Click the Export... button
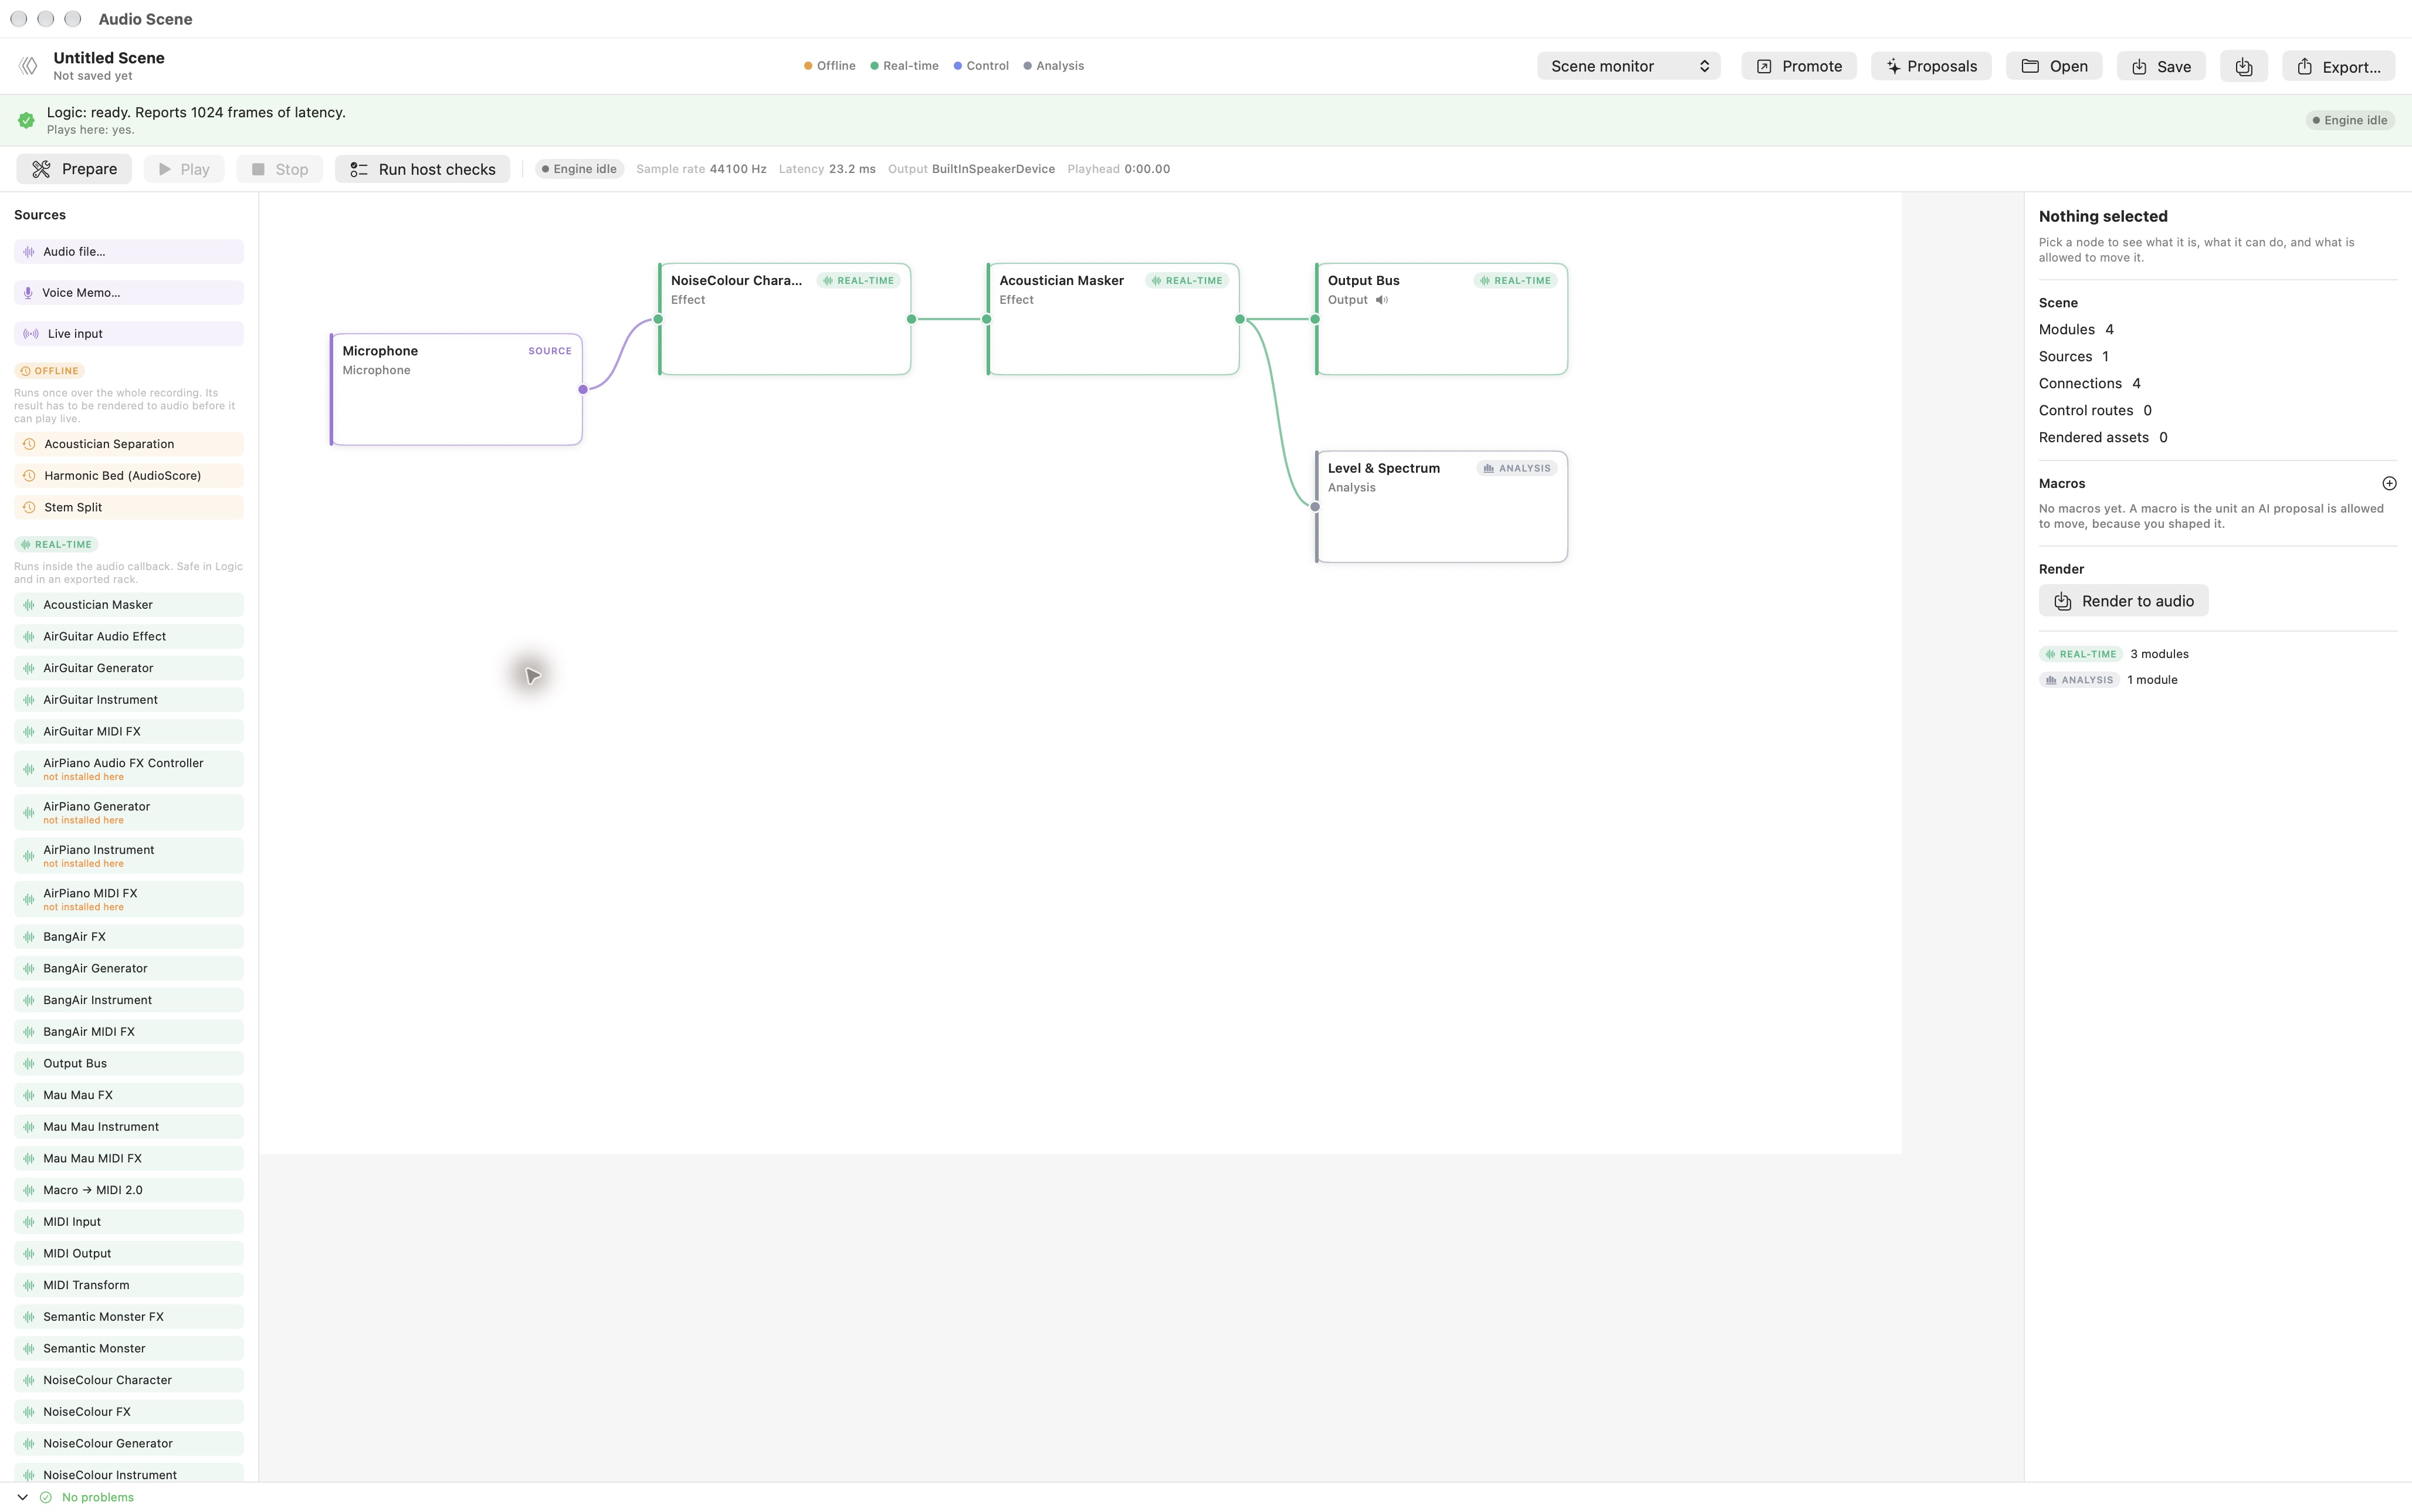The image size is (2412, 1512). [2338, 66]
